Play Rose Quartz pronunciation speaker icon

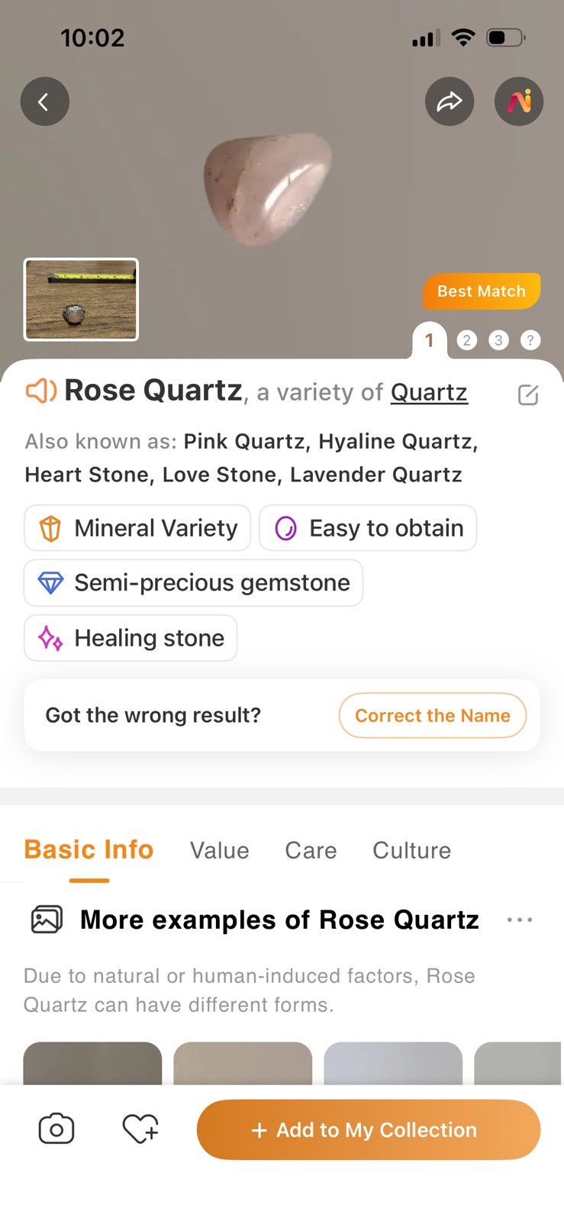[41, 391]
